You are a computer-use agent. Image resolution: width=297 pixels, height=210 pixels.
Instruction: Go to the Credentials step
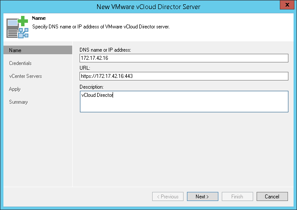tap(20, 63)
